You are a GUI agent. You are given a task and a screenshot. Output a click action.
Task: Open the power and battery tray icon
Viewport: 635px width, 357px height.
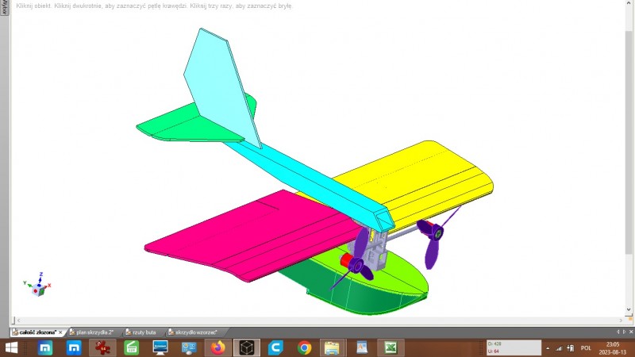[x=571, y=348]
